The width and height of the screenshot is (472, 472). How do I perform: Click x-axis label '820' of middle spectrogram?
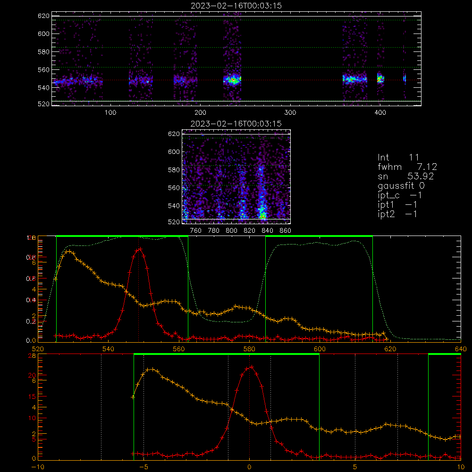[250, 231]
